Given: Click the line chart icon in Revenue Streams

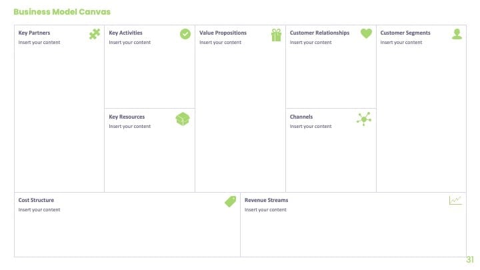Looking at the screenshot, I should pyautogui.click(x=455, y=200).
